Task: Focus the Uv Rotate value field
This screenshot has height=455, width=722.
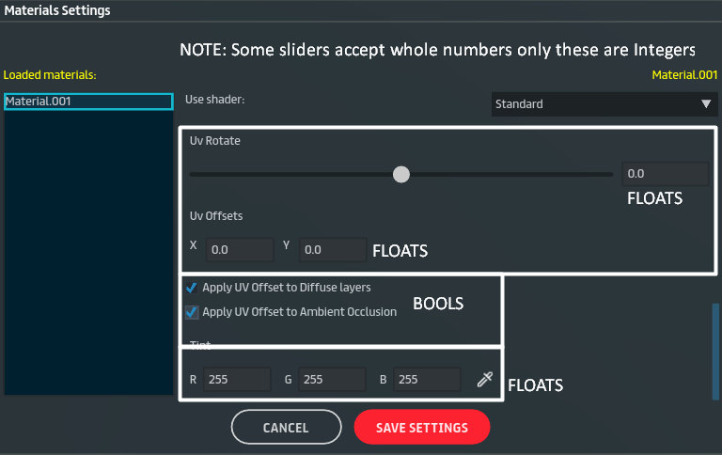Action: click(666, 174)
